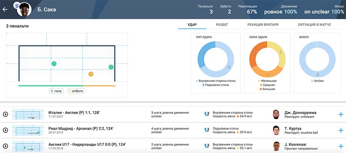Click goalkeeper name 'J. Koorevaar'

296,145
